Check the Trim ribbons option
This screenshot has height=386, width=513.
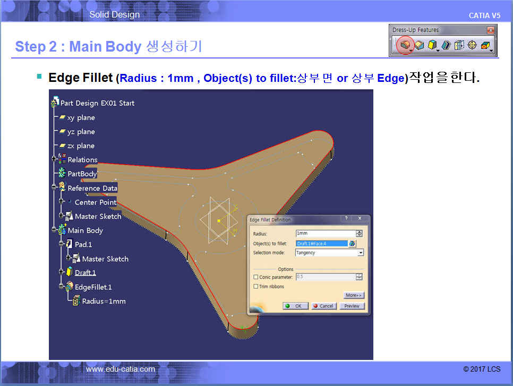255,287
